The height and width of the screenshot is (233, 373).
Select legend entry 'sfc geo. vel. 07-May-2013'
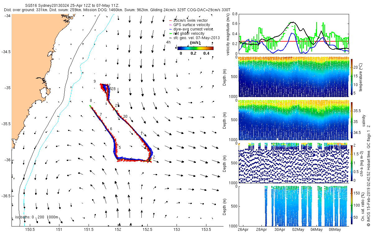pos(196,38)
